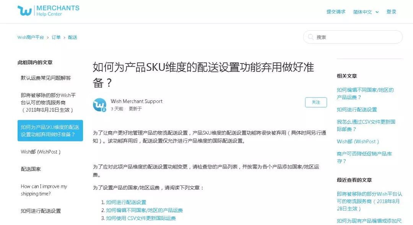
Task: Open sidebar article 默认运费常见问题解答
Action: click(46, 78)
